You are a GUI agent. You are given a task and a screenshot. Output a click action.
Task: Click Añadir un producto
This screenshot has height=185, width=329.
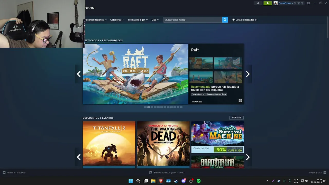click(x=16, y=173)
